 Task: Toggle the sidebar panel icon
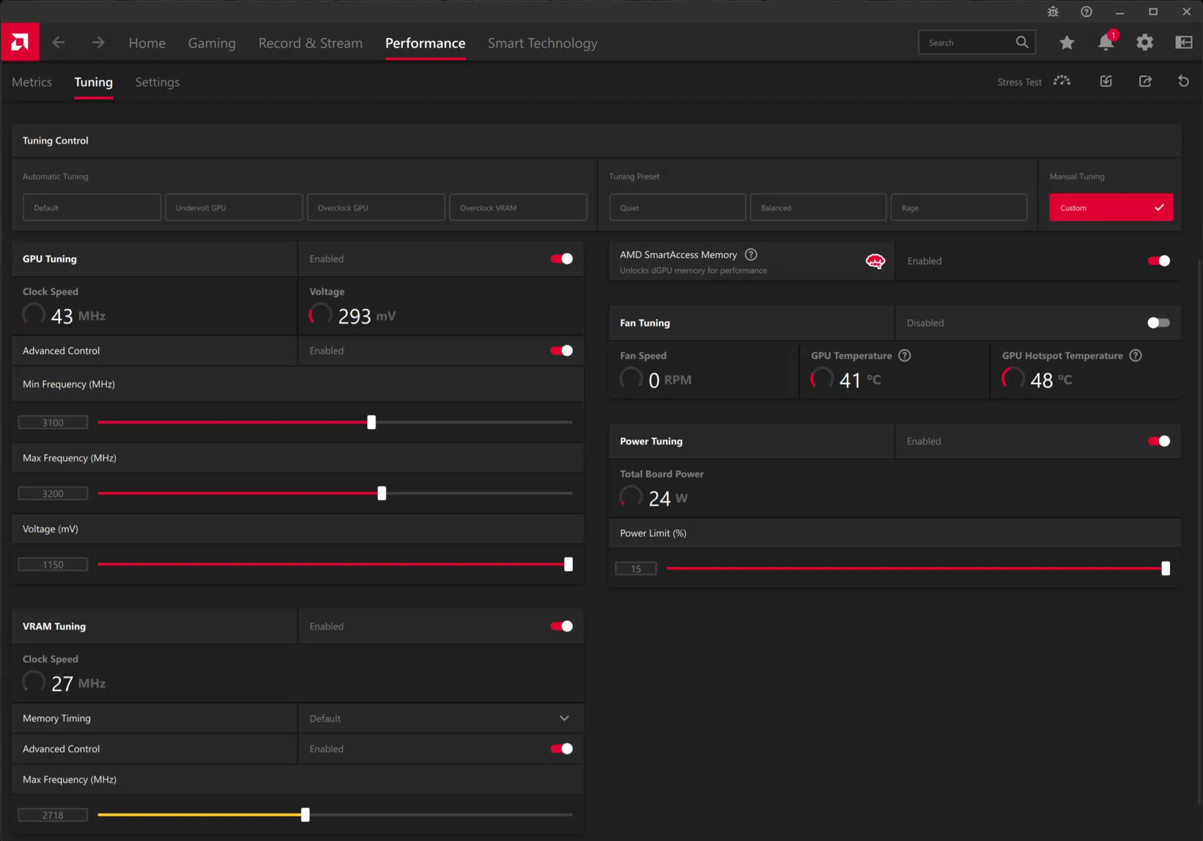pyautogui.click(x=1184, y=42)
